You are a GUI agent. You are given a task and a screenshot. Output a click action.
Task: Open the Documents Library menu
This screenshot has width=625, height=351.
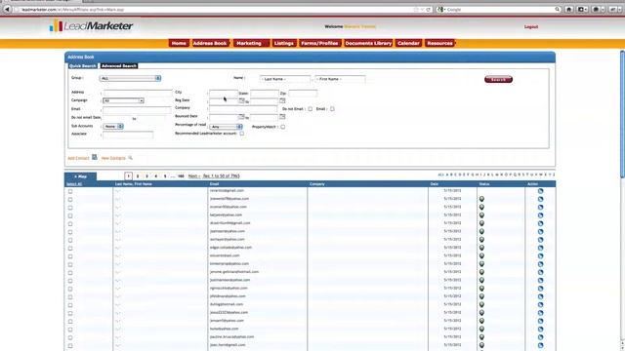pyautogui.click(x=368, y=43)
